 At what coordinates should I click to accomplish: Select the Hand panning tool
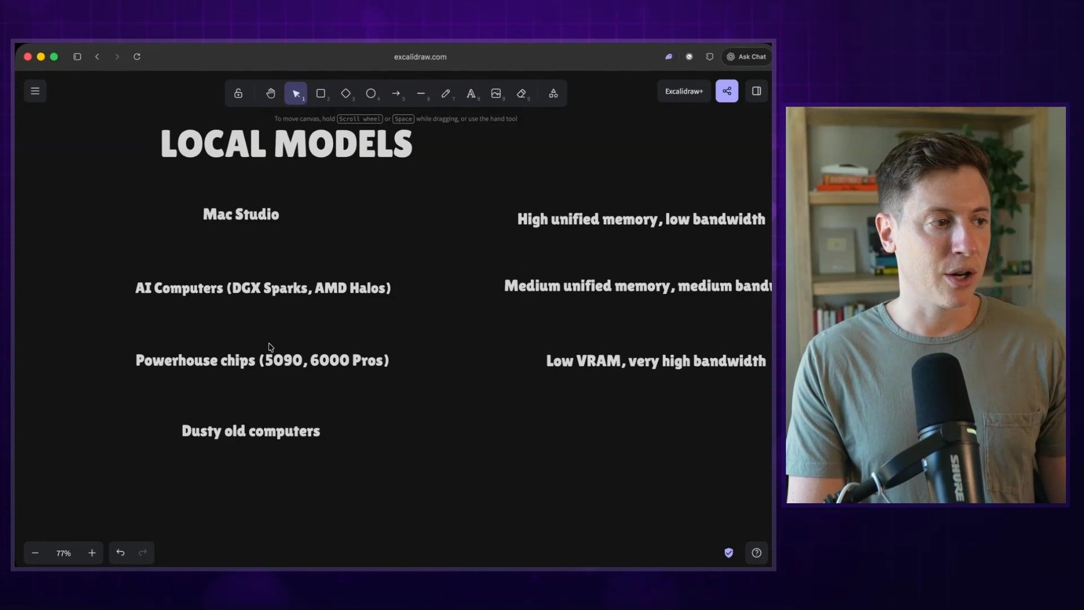point(270,93)
